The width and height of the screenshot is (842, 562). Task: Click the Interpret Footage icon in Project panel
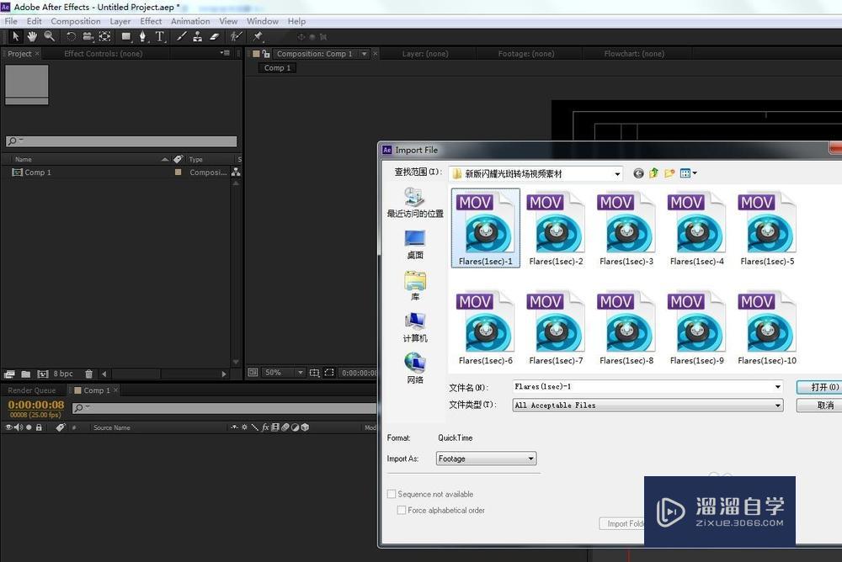click(x=9, y=374)
